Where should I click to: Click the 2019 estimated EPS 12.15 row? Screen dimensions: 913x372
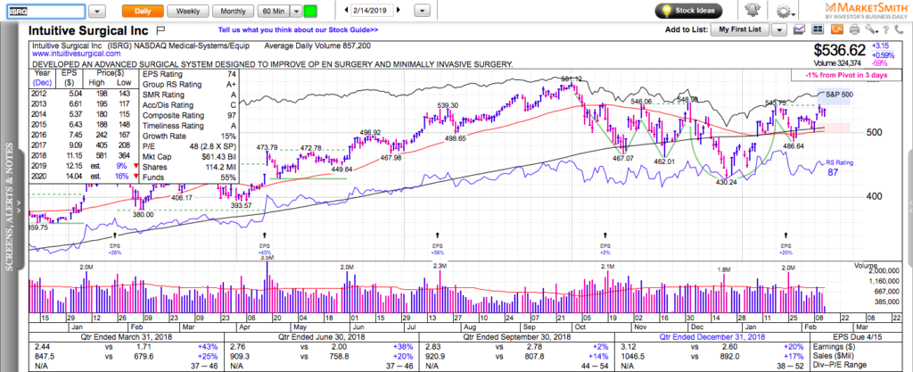tap(83, 167)
